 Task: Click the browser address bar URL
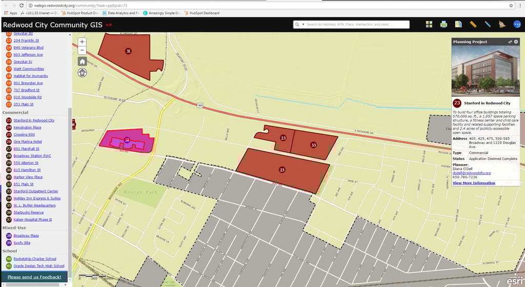80,5
